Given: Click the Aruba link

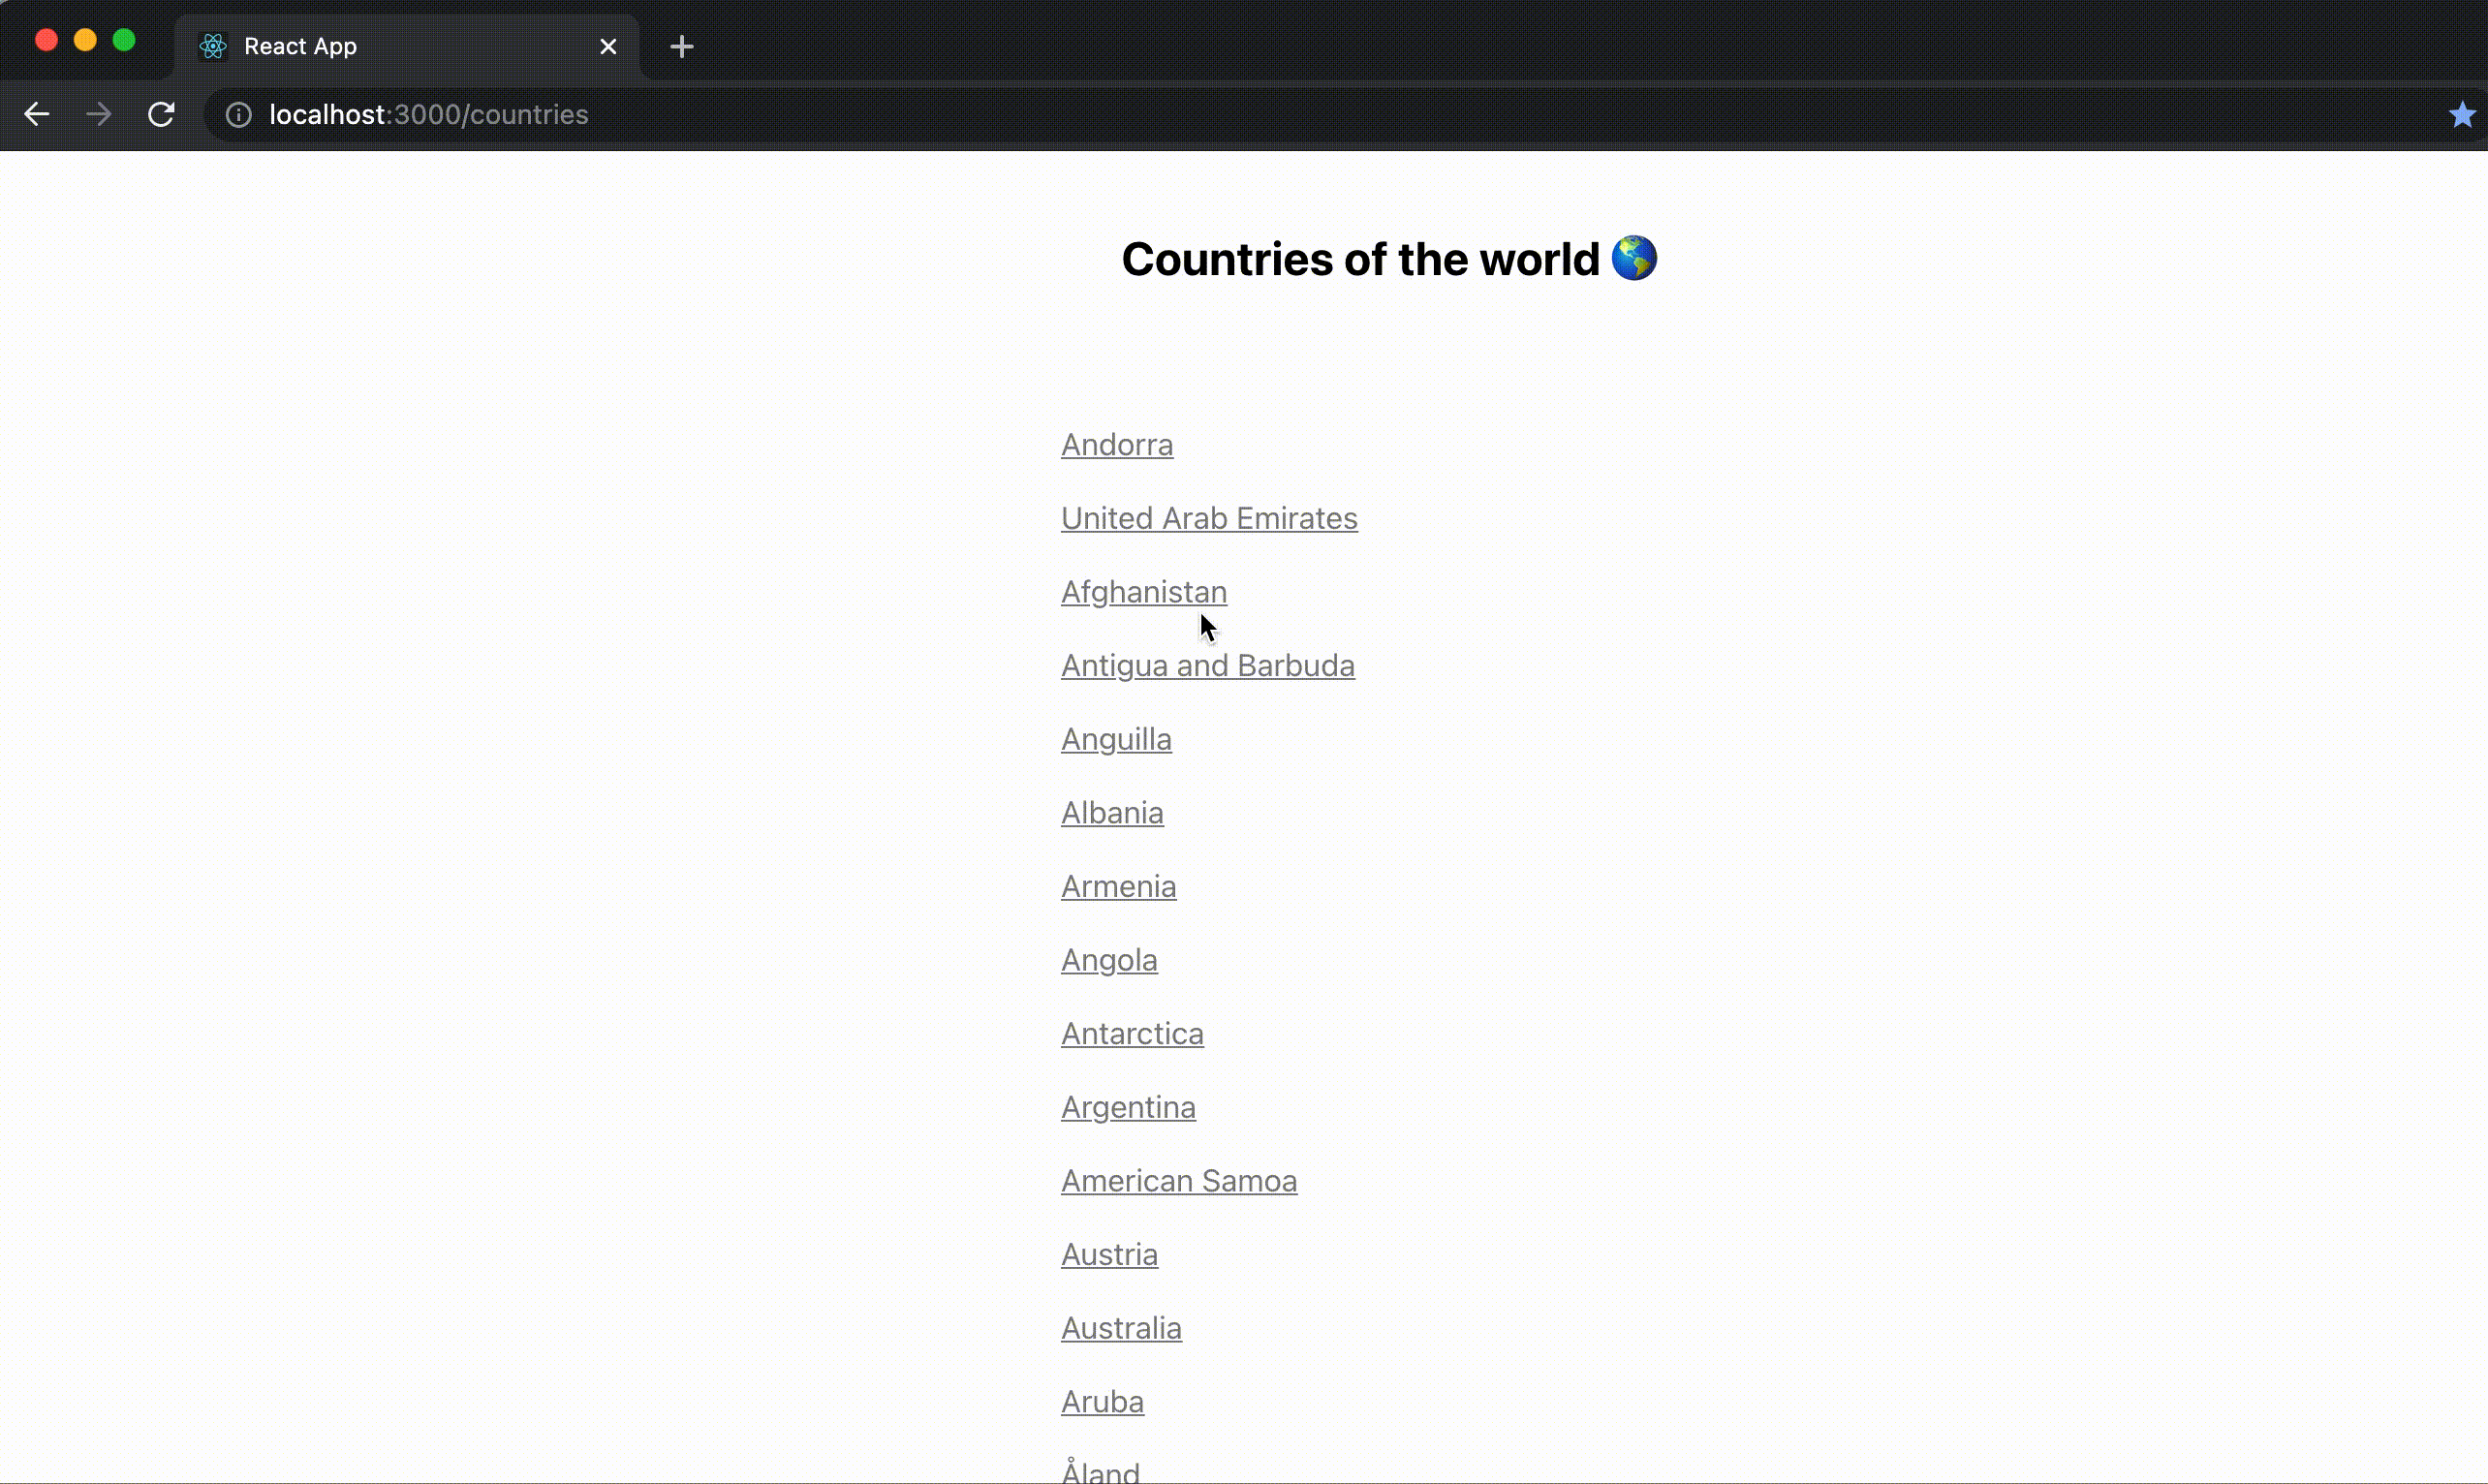Looking at the screenshot, I should click(1102, 1402).
